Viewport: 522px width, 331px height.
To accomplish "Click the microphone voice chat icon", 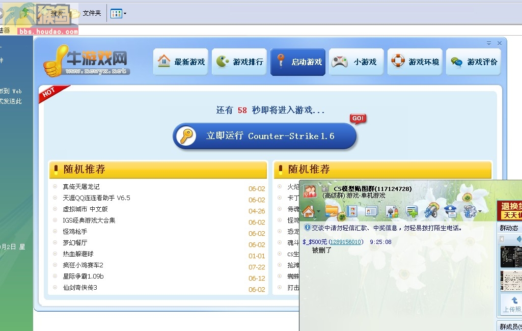I will pyautogui.click(x=431, y=210).
